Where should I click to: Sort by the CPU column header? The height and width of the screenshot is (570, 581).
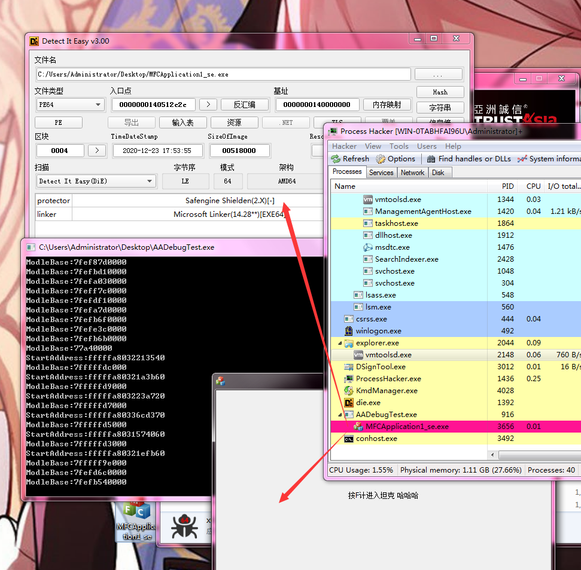coord(531,186)
